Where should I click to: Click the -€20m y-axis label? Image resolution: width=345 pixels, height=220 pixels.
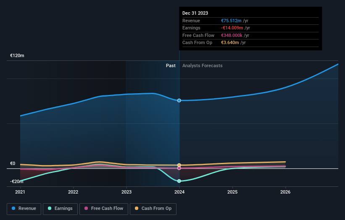coord(17,181)
